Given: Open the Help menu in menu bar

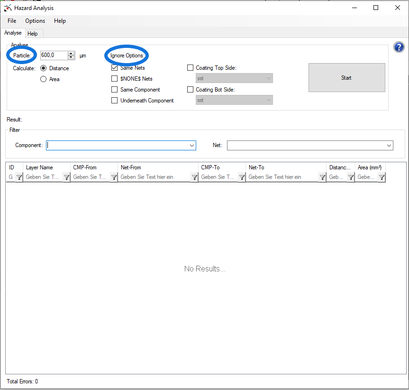Looking at the screenshot, I should [60, 21].
